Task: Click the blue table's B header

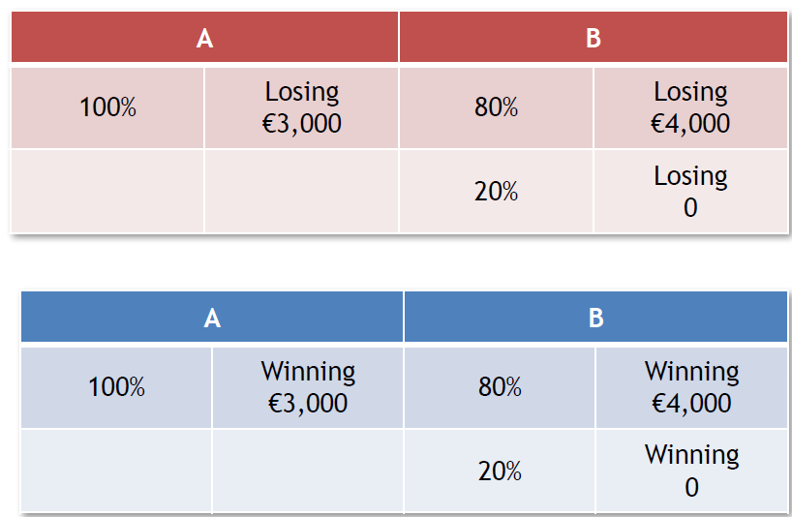Action: pos(596,317)
